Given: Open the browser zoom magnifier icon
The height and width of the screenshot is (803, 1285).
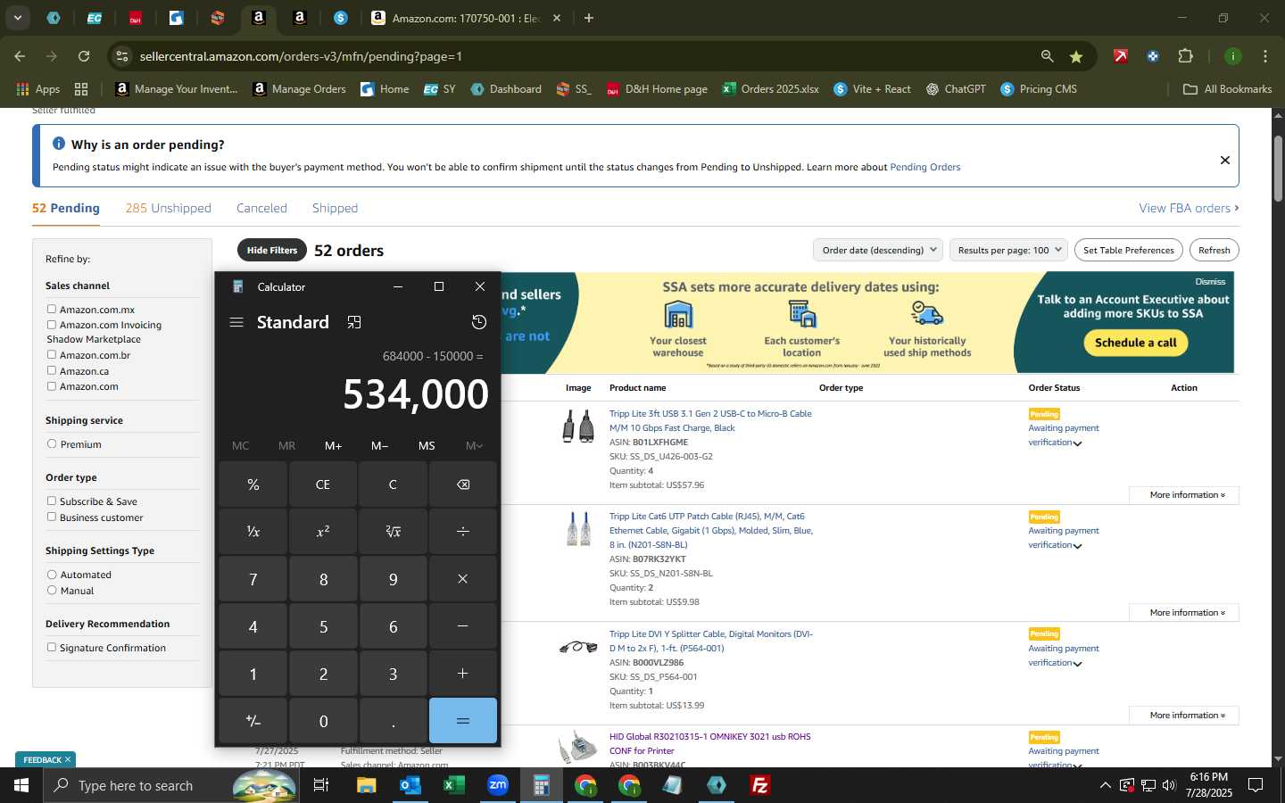Looking at the screenshot, I should pyautogui.click(x=1048, y=56).
